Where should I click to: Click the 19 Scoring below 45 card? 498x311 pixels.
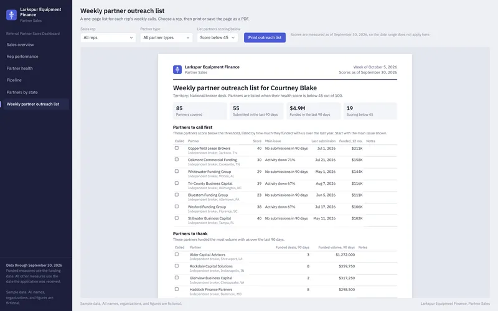tap(370, 111)
